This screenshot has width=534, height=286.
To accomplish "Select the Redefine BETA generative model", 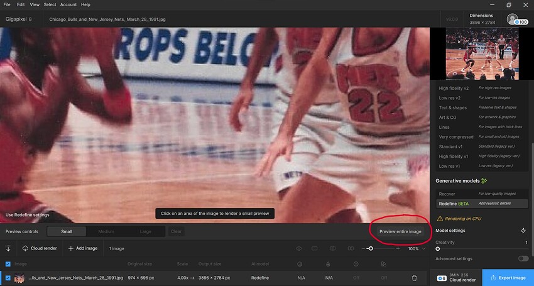I will [x=482, y=204].
